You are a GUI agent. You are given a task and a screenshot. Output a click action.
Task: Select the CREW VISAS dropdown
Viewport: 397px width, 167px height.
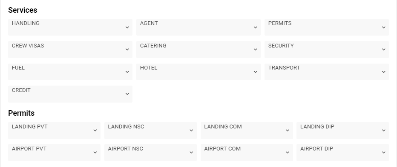click(x=70, y=50)
